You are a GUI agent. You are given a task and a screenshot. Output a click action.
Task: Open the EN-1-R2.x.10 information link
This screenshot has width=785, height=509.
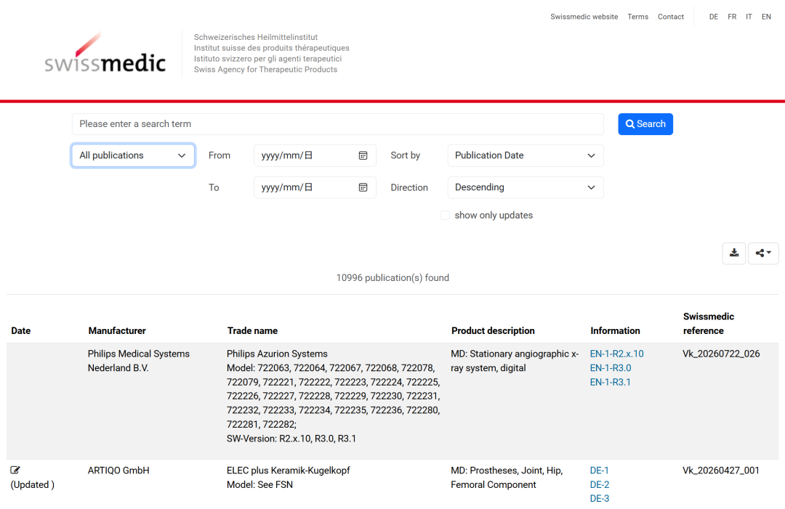(617, 354)
